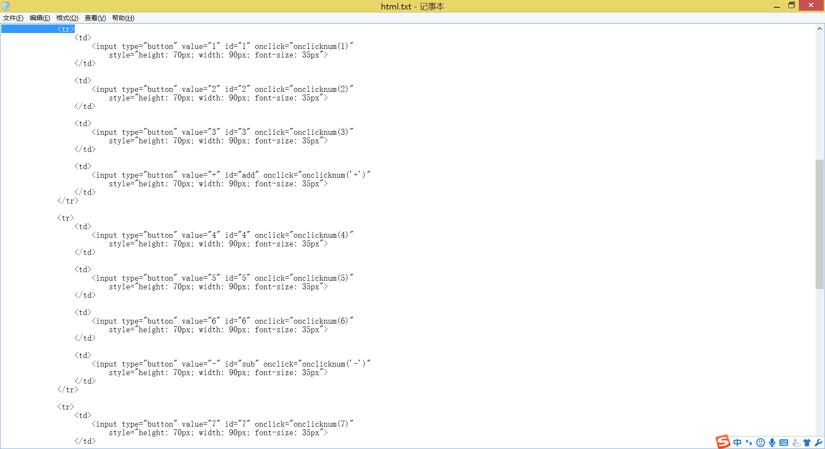Click the vertical scrollbar thumb
This screenshot has height=449, width=825.
tap(819, 224)
